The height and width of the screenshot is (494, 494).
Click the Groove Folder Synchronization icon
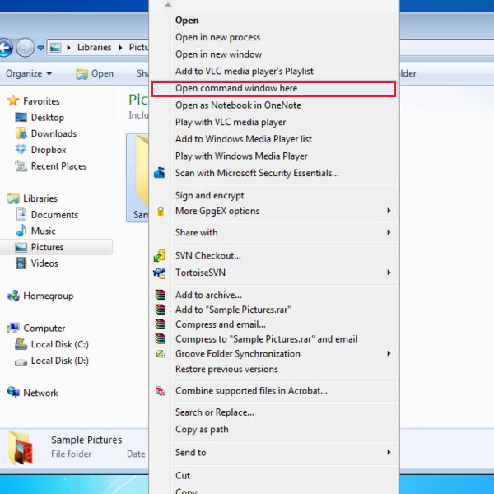[161, 354]
